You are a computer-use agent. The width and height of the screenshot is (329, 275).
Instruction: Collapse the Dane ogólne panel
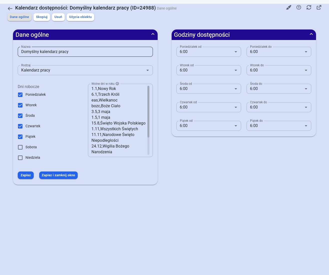(x=153, y=34)
